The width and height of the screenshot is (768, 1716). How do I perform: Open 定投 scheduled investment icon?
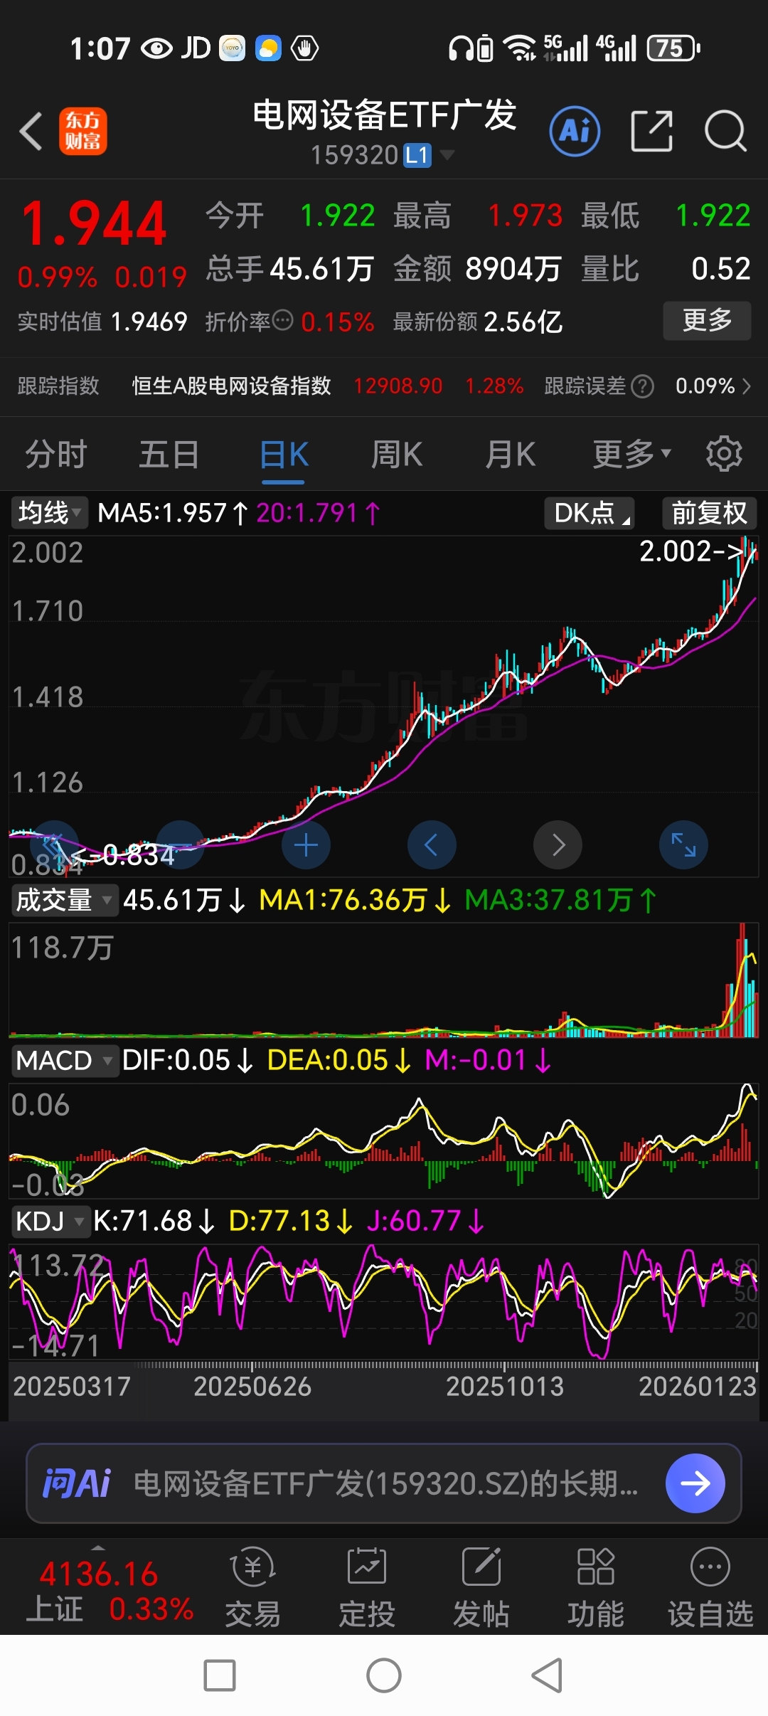[367, 1587]
